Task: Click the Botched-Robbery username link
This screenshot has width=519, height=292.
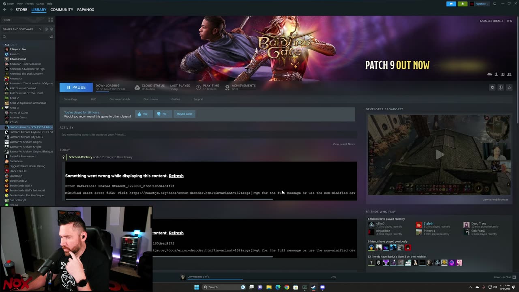Action: tap(80, 157)
